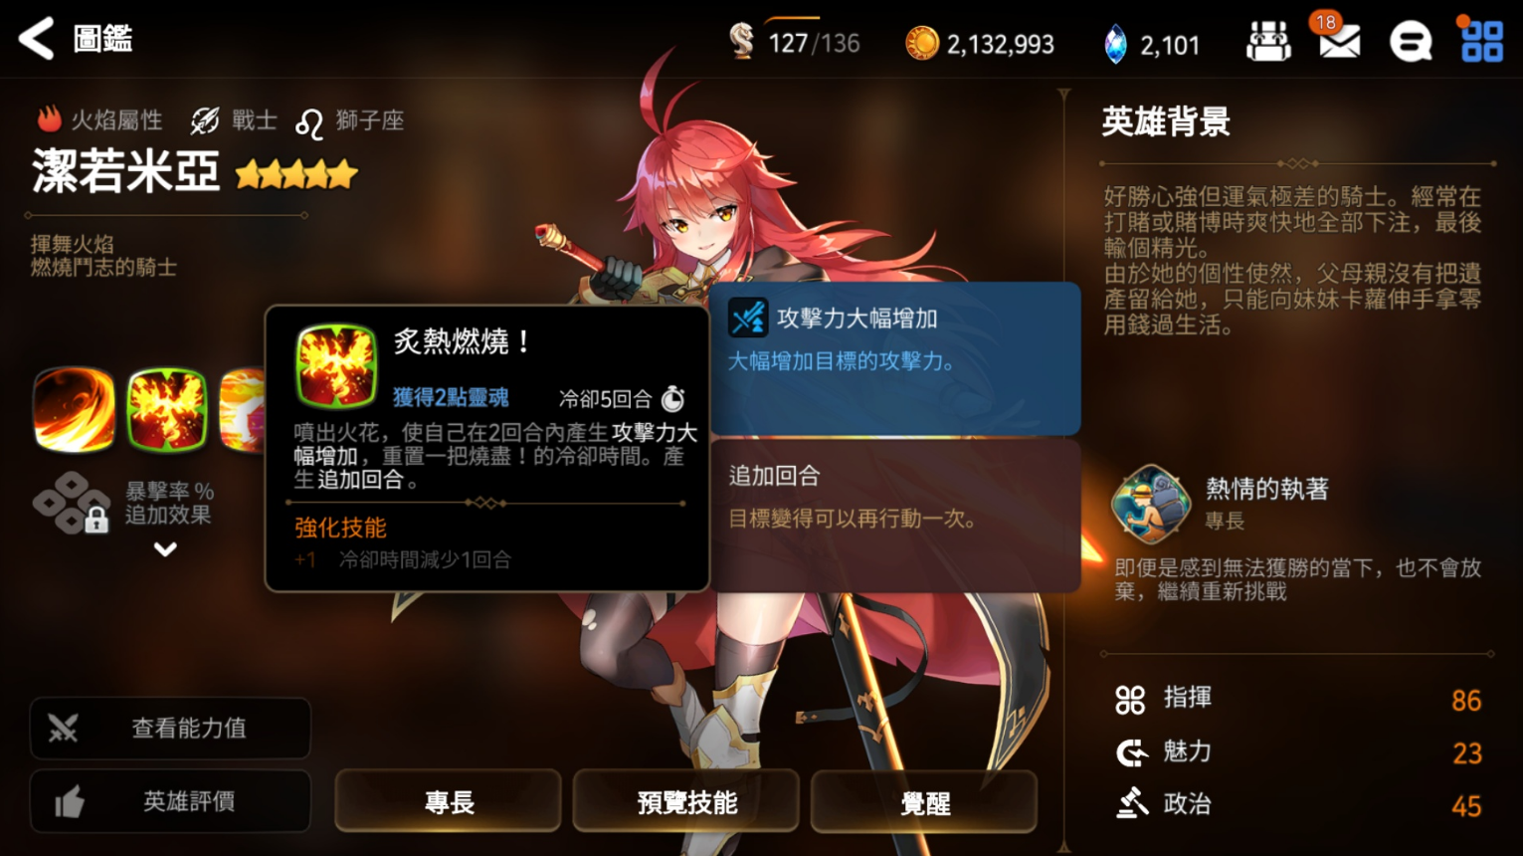Open the guild group icon in top bar

[1268, 42]
